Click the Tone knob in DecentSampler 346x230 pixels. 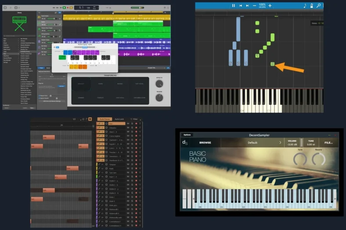pyautogui.click(x=300, y=159)
